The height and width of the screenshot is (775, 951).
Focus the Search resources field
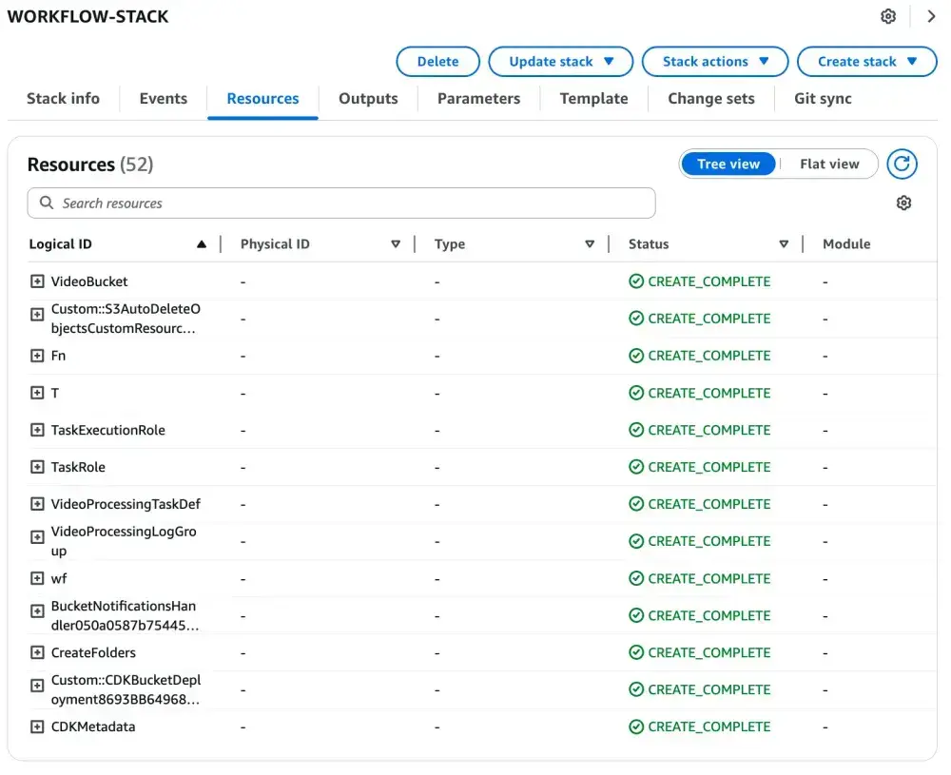(x=342, y=203)
